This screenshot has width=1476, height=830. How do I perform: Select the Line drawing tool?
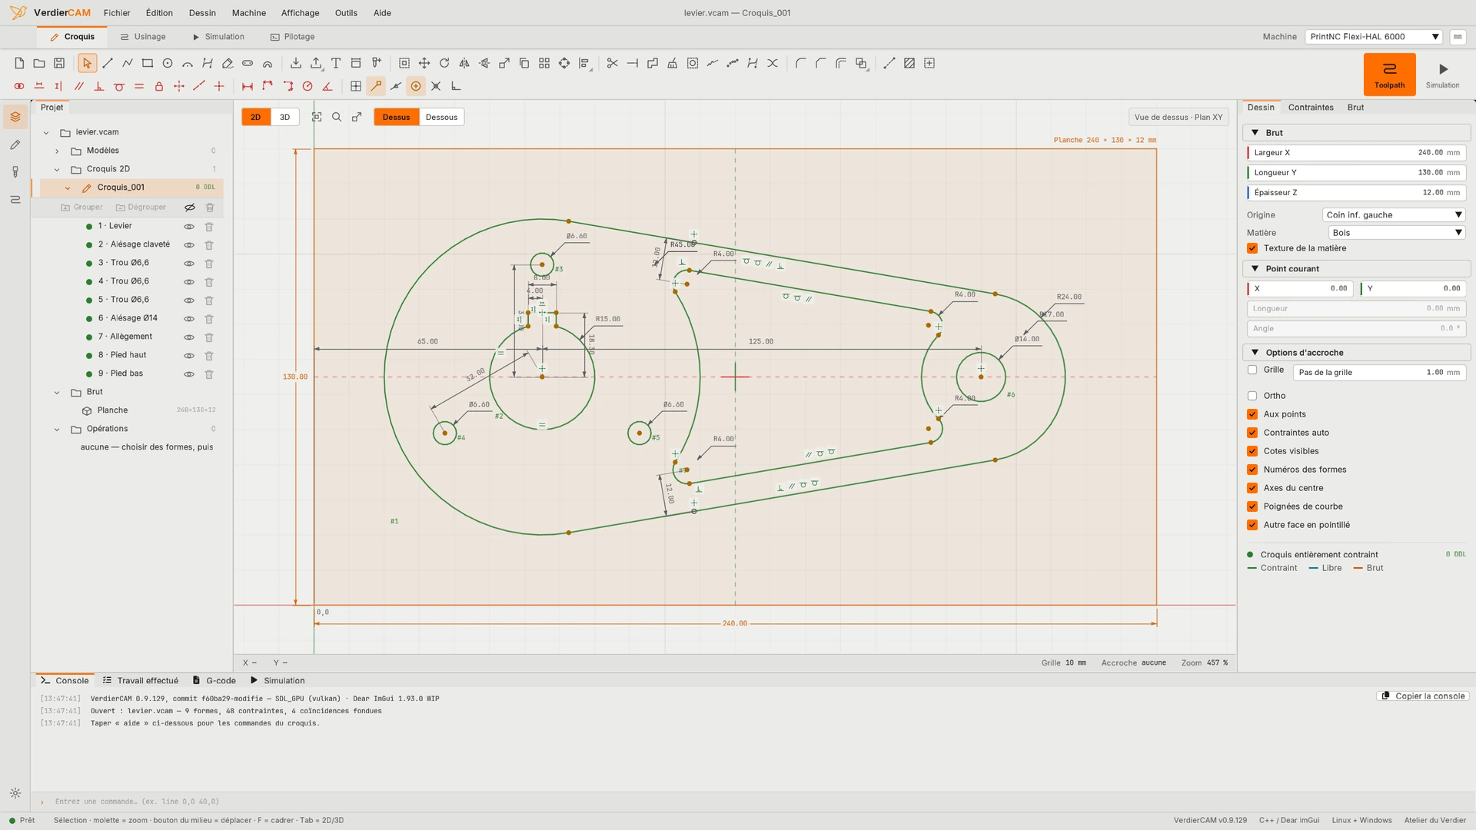pos(108,63)
